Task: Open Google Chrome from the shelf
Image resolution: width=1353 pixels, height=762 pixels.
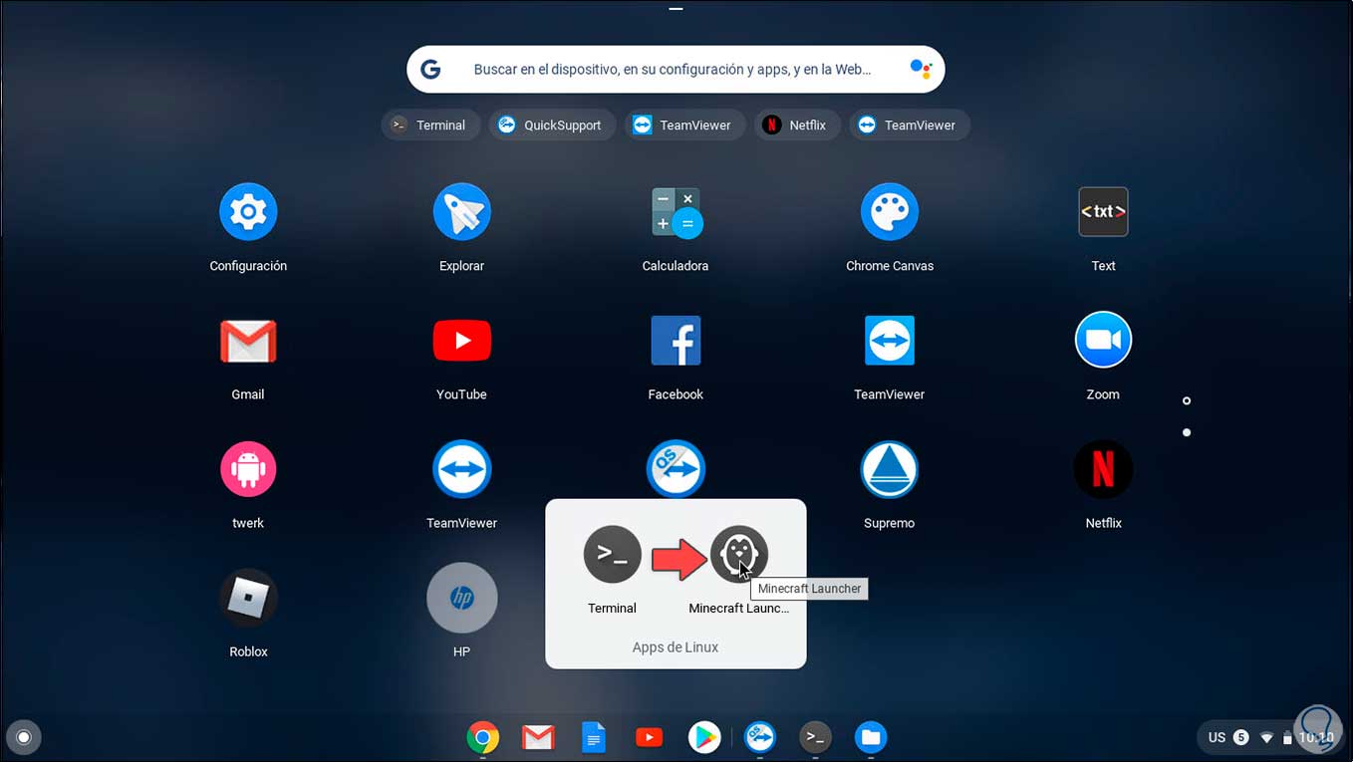Action: pyautogui.click(x=483, y=737)
